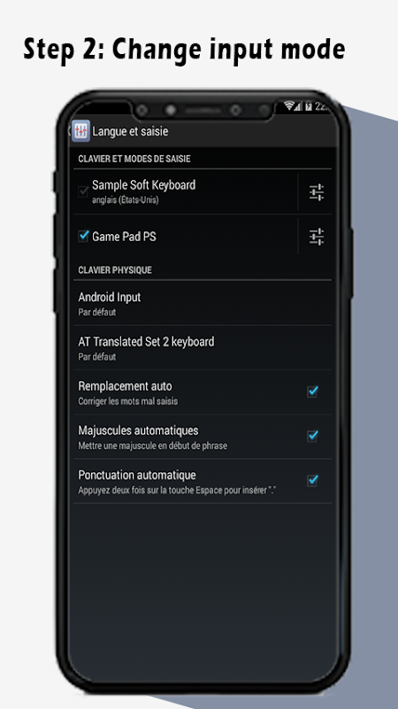Tap the Wi-Fi status icon
This screenshot has width=398, height=709.
coord(289,106)
